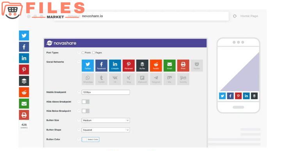Enable the greyed-out Yummly network tile
This screenshot has width=285, height=151.
coord(183,79)
